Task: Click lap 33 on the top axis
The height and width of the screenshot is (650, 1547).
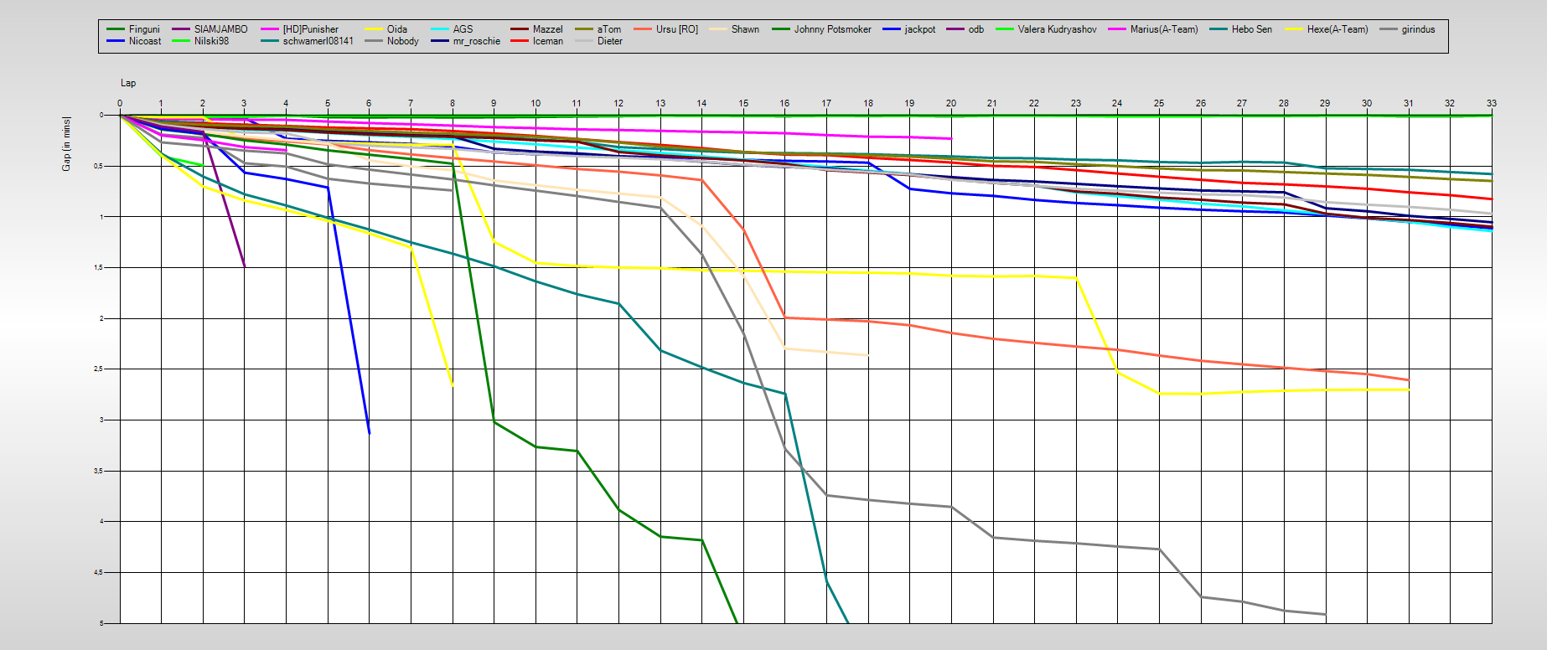Action: 1491,103
